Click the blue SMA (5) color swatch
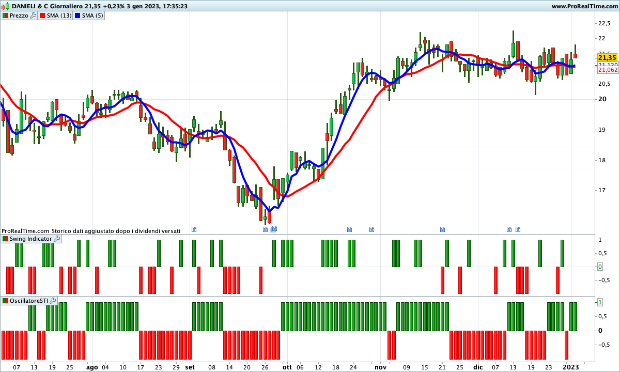This screenshot has width=620, height=372. (79, 16)
